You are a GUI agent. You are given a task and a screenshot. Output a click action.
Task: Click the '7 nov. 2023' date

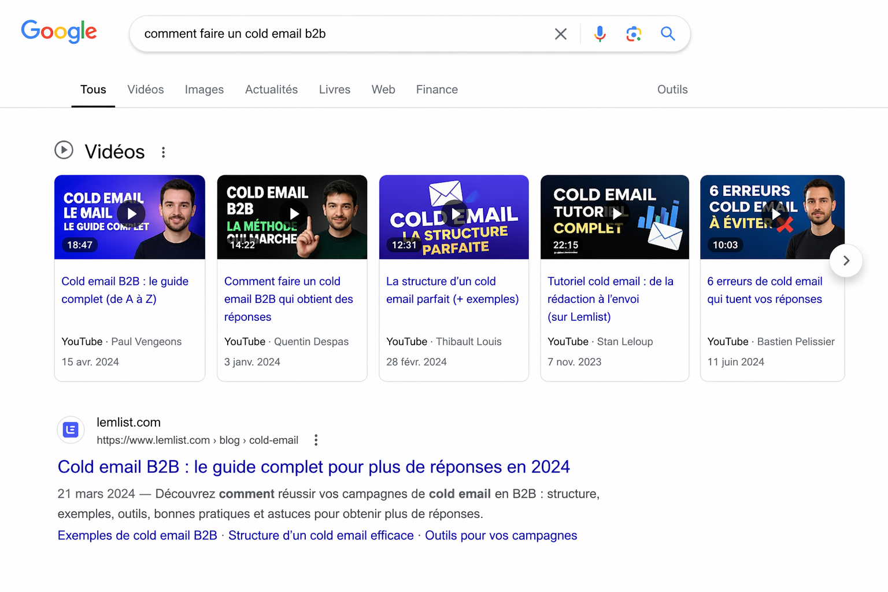tap(574, 362)
